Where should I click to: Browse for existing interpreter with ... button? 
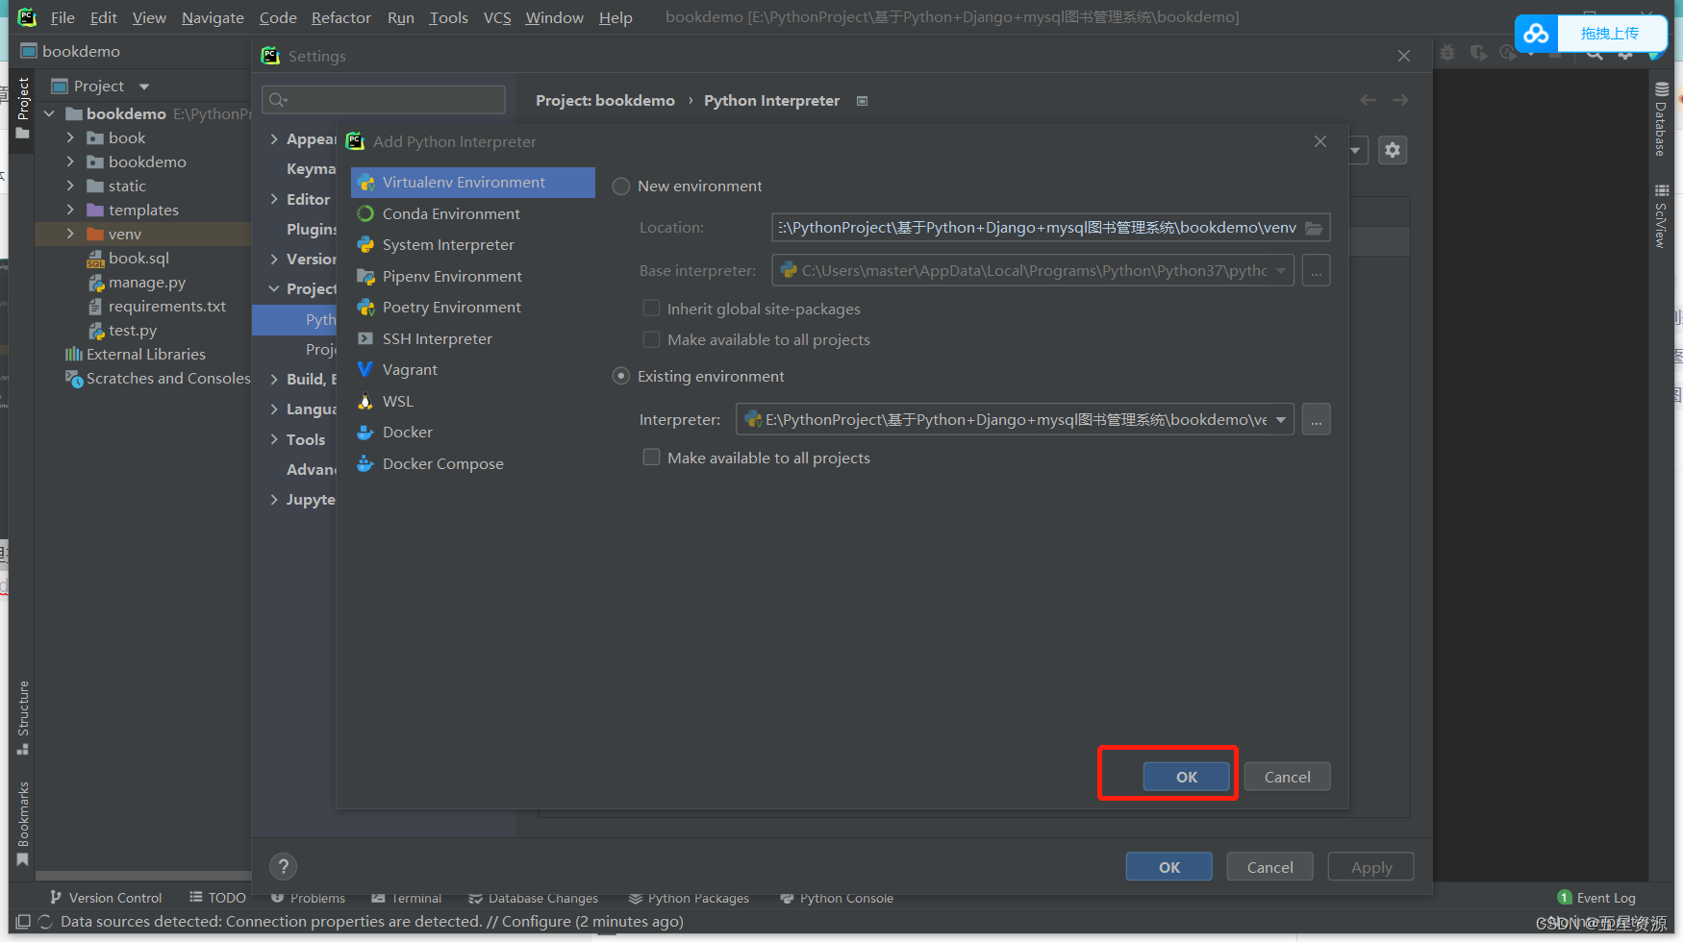click(x=1317, y=420)
